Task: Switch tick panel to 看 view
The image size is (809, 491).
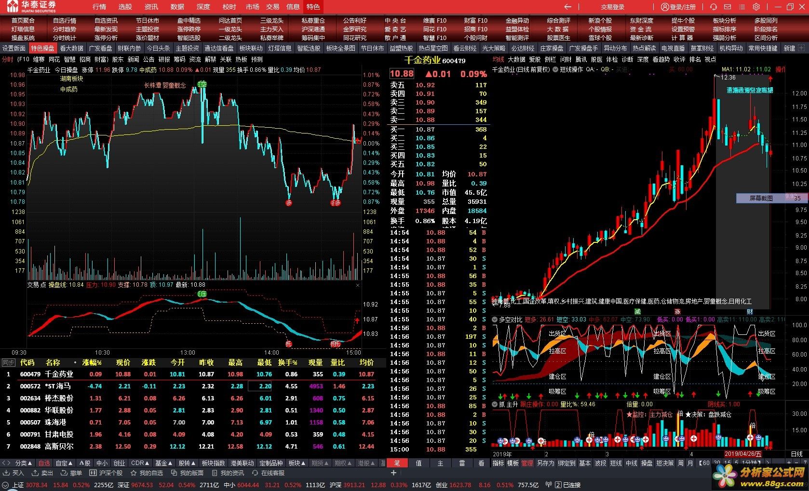Action: coord(481,463)
